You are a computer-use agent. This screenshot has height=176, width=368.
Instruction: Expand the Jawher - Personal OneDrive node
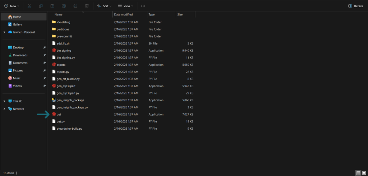pos(4,32)
